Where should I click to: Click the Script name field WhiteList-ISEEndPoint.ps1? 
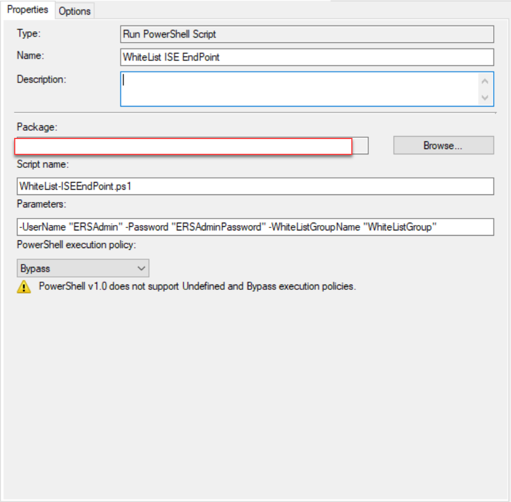coord(255,186)
